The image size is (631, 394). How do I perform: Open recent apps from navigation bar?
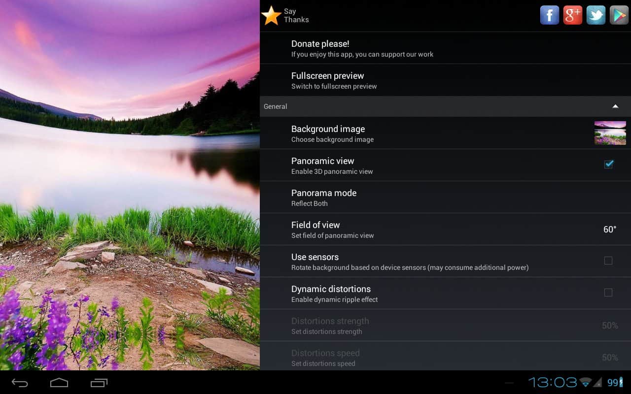tap(99, 383)
